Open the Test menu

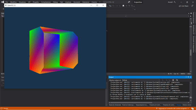pyautogui.click(x=62, y=2)
